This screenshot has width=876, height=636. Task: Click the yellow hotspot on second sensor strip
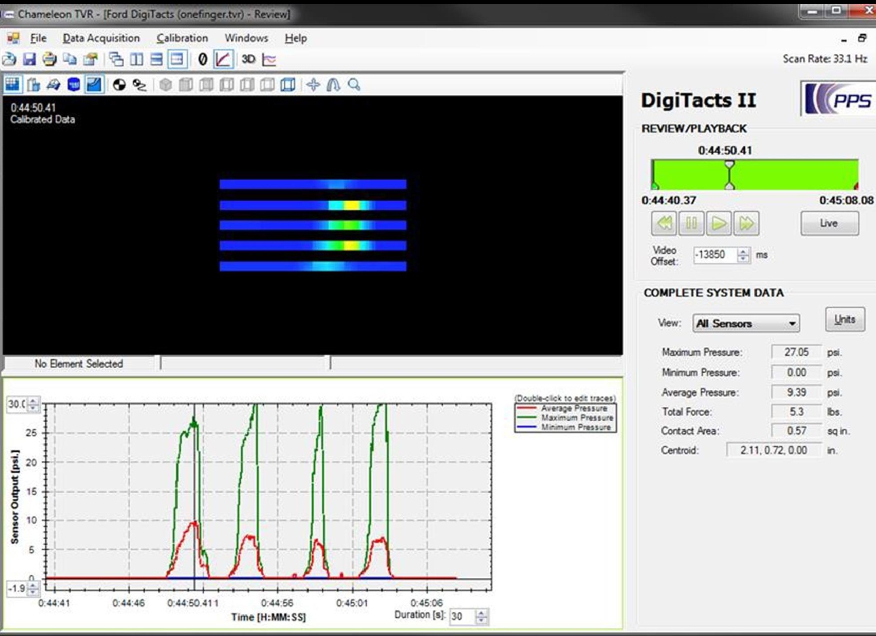click(352, 205)
